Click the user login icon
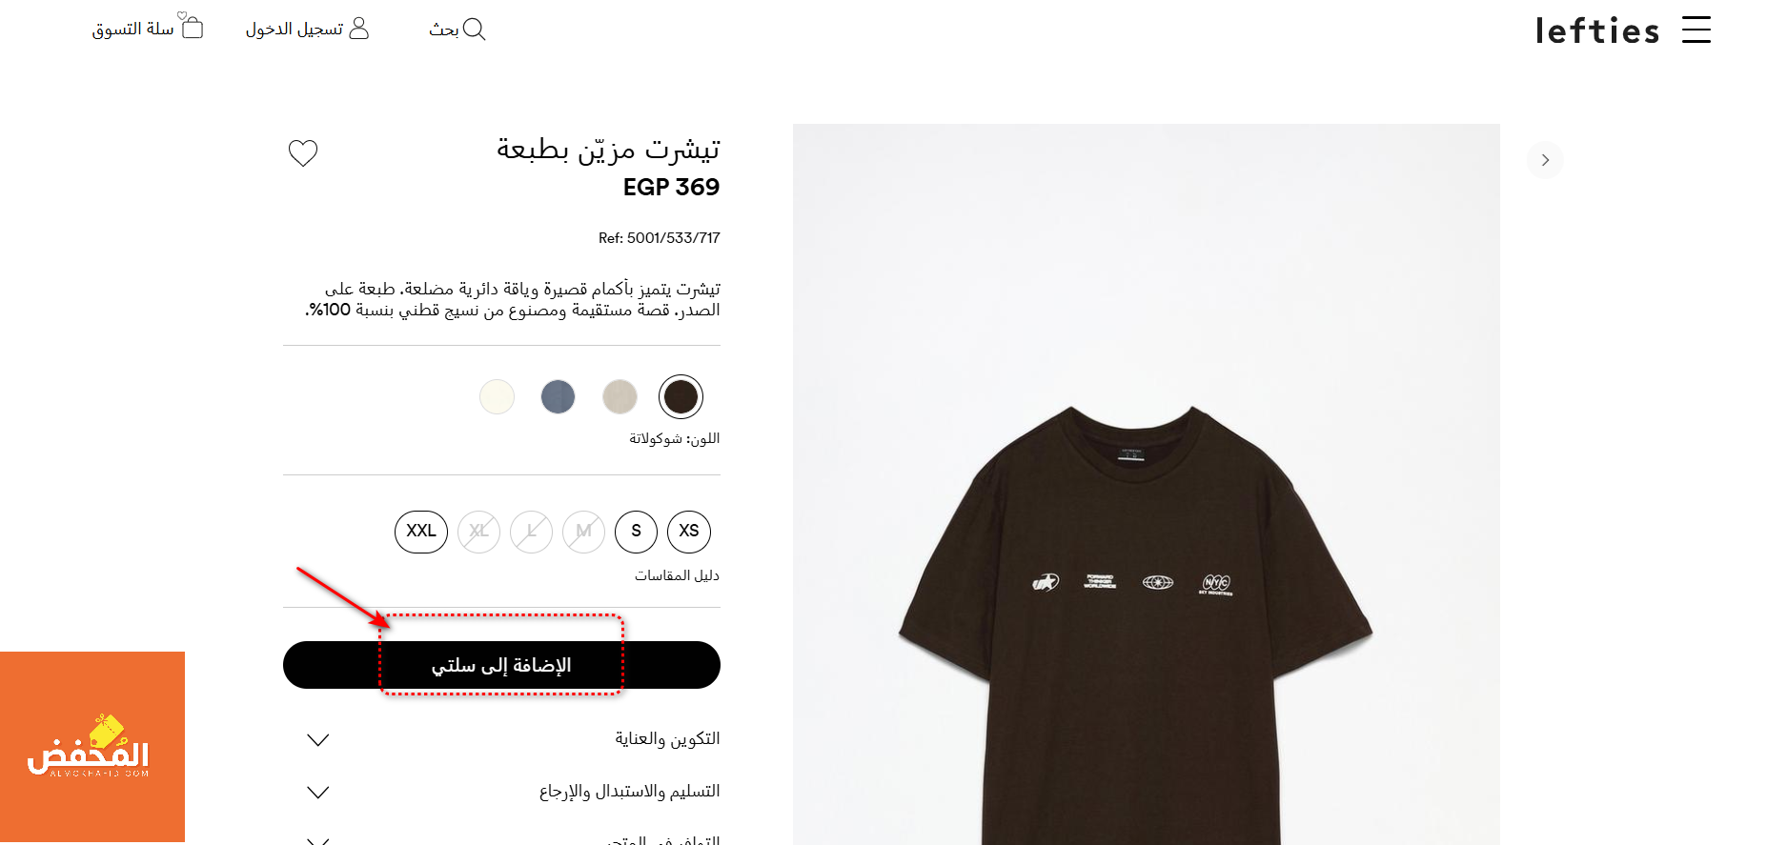Image resolution: width=1788 pixels, height=845 pixels. coord(358,29)
